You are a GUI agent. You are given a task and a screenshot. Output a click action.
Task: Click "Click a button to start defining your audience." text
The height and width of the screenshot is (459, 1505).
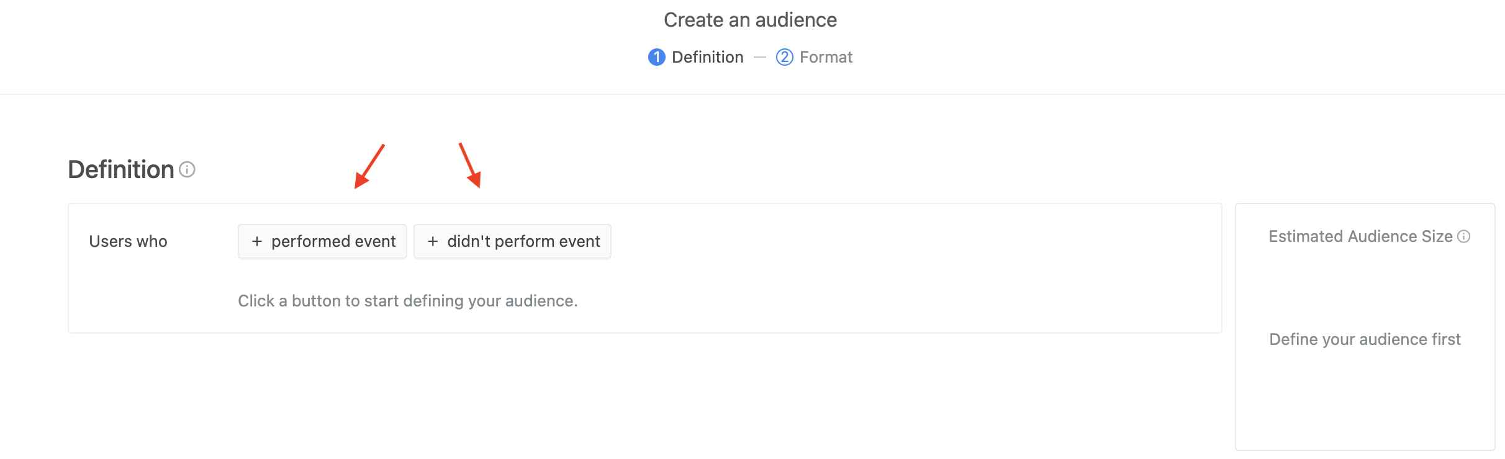[407, 301]
